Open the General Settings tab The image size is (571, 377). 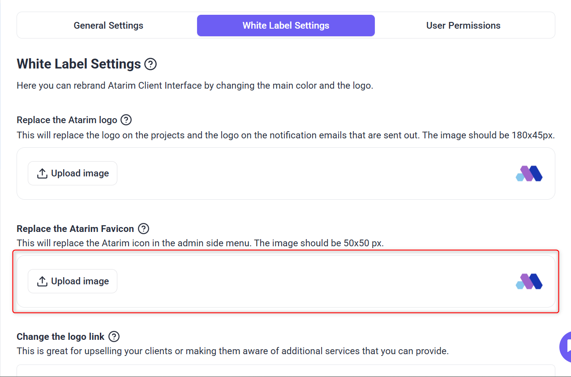click(108, 26)
